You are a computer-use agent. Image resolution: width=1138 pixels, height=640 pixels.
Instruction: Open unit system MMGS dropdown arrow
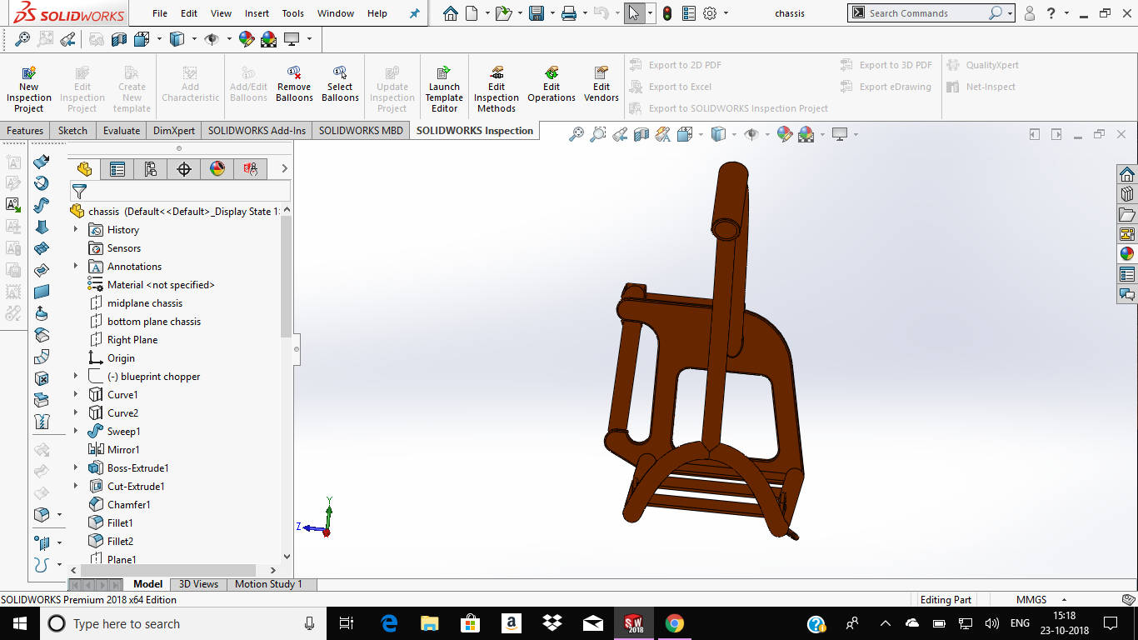(1064, 600)
